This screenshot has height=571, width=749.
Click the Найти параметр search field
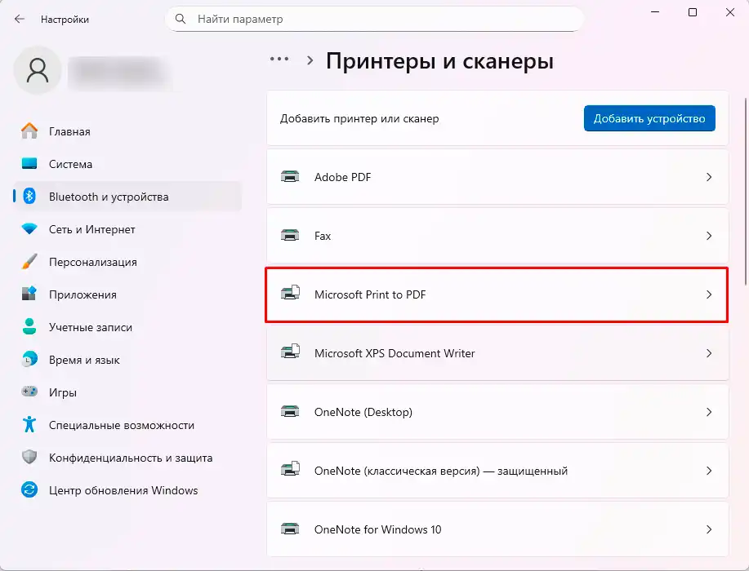pos(376,19)
